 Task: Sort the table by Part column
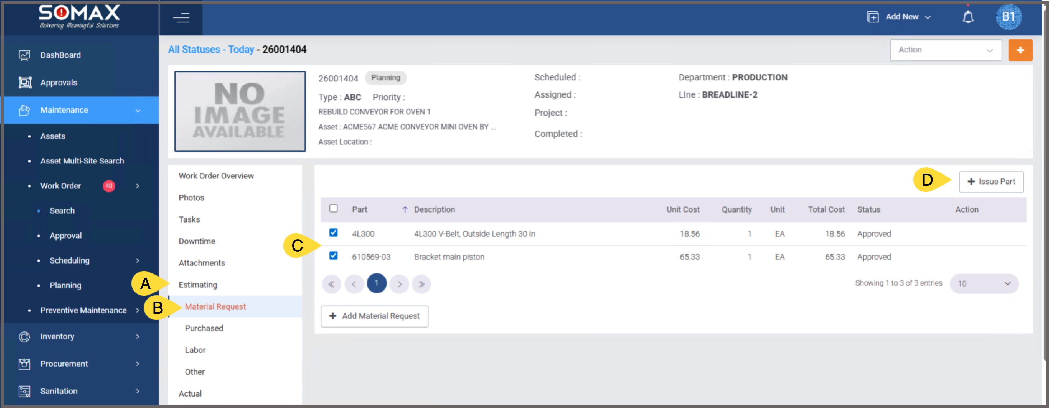pyautogui.click(x=360, y=210)
